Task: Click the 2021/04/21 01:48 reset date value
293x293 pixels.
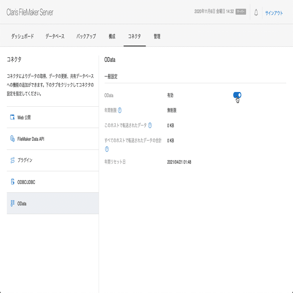Action: (x=179, y=162)
